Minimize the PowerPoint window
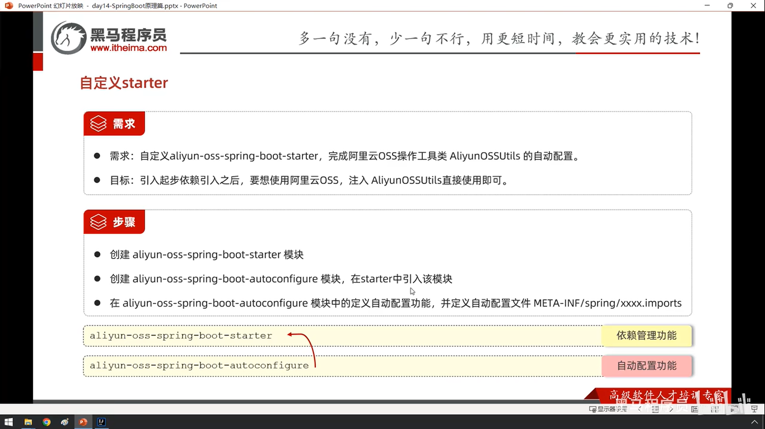 [707, 6]
